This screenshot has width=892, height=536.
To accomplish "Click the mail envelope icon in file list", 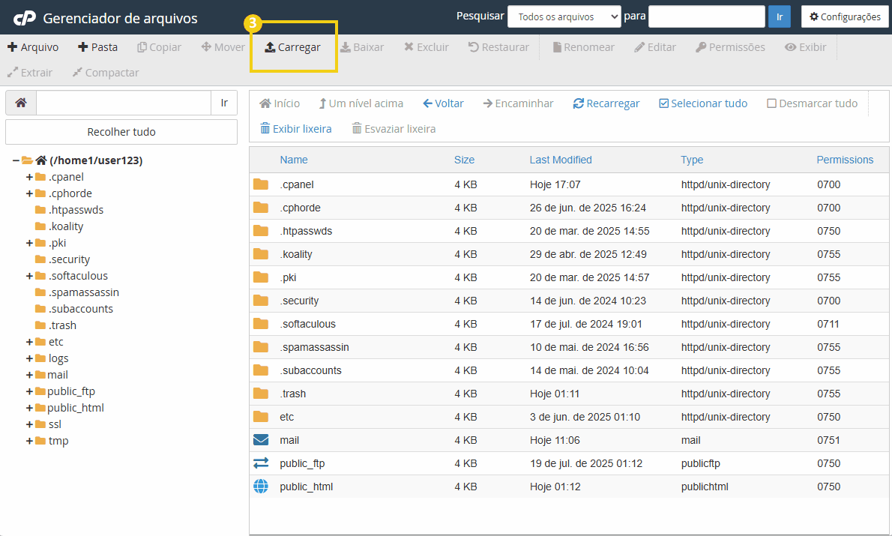I will pyautogui.click(x=261, y=440).
